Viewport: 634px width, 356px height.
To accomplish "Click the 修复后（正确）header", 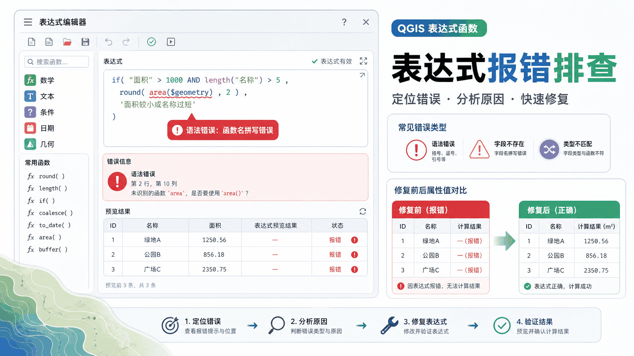I will [x=569, y=210].
